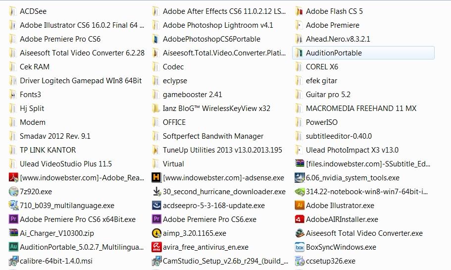Select the Virtual folder name
Image resolution: width=451 pixels, height=270 pixels.
pos(173,164)
